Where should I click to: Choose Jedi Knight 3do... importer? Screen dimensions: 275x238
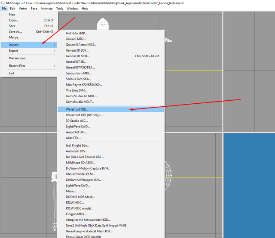click(x=111, y=145)
